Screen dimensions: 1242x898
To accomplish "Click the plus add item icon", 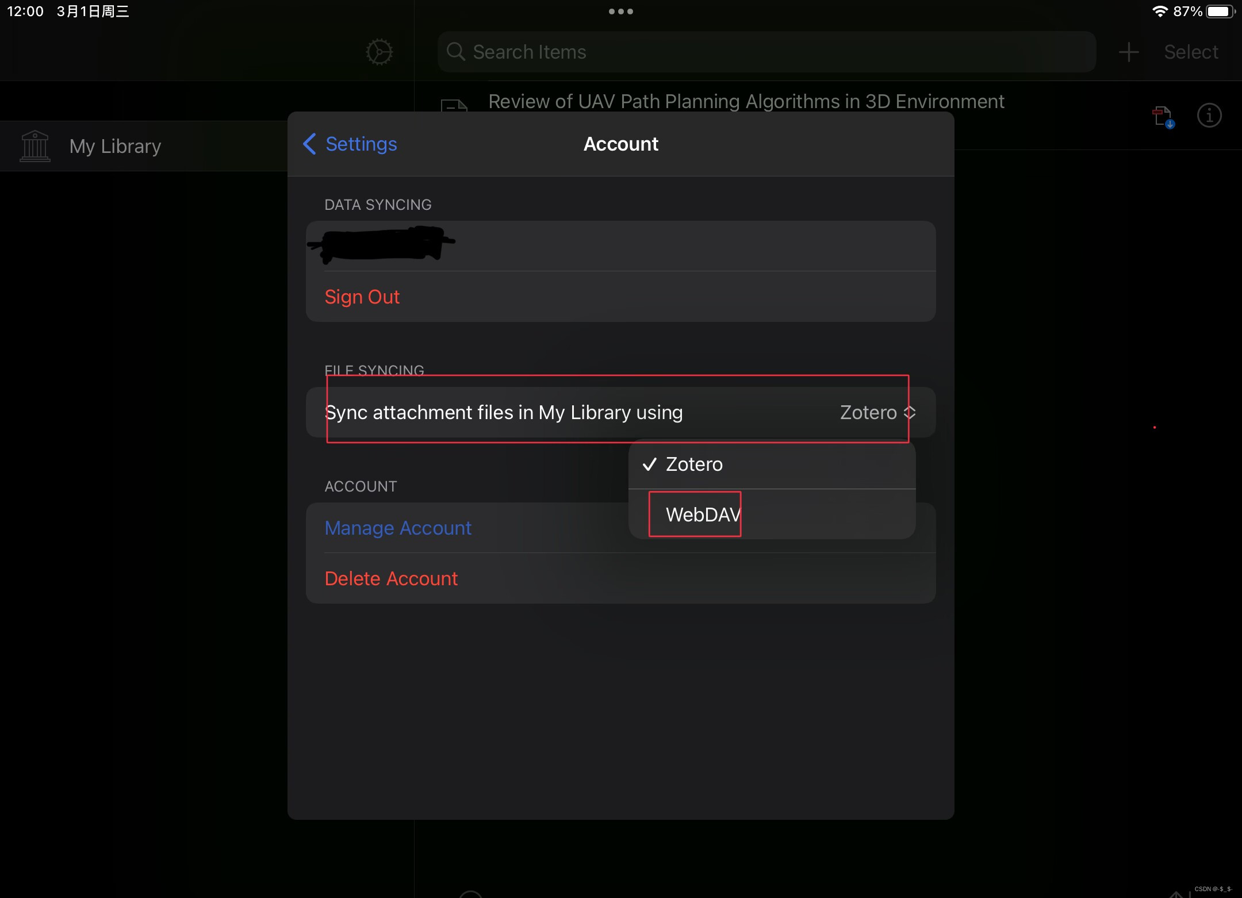I will (x=1128, y=52).
